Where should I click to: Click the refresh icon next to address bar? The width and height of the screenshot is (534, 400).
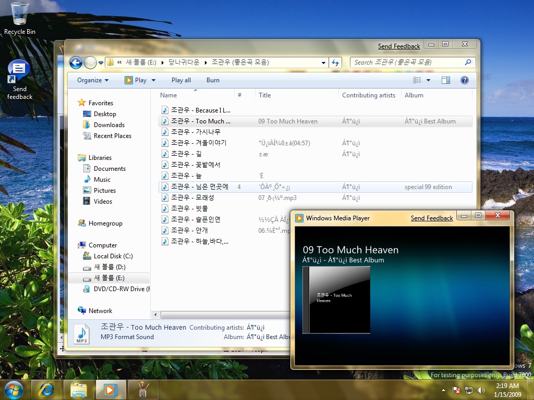[335, 63]
